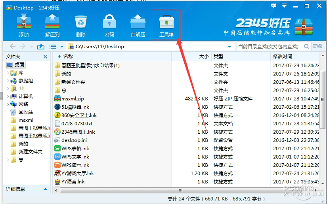Toggle the 详细信息 details panel arrow
The width and height of the screenshot is (327, 204).
click(46, 189)
